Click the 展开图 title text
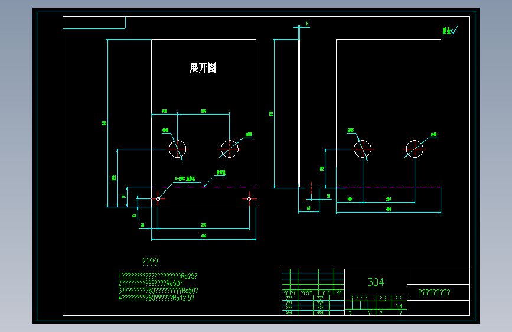The image size is (512, 332). coord(203,68)
